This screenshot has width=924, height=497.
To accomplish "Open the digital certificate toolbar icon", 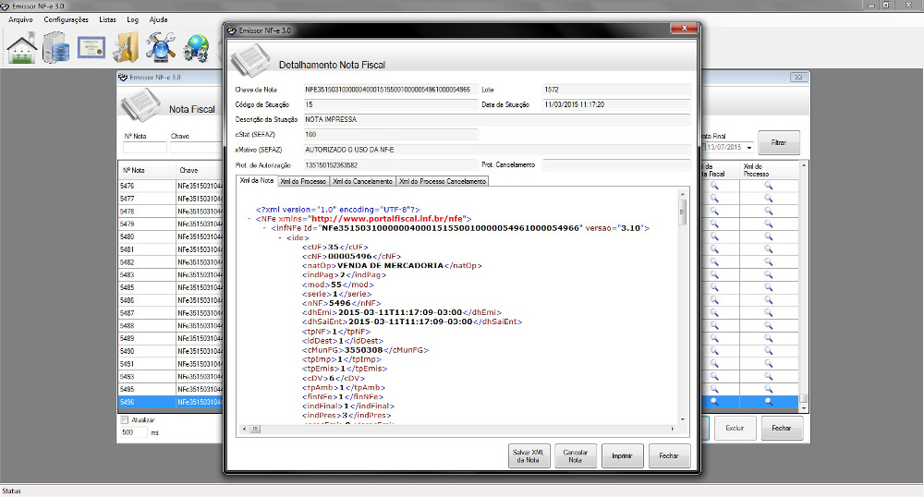I will tap(91, 47).
